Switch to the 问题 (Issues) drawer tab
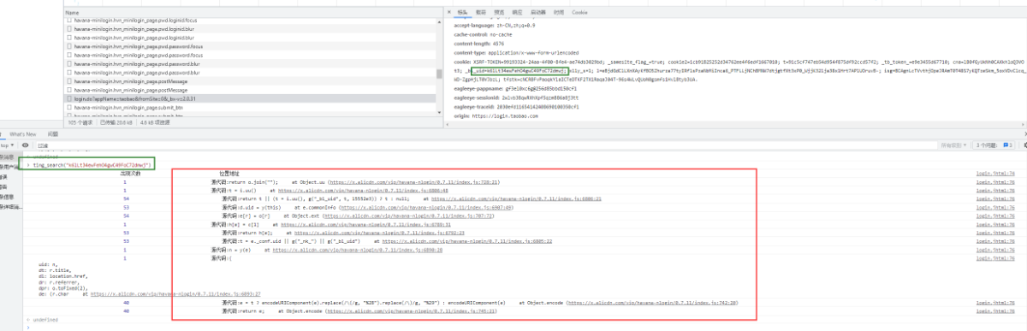The image size is (1027, 331). coord(52,134)
